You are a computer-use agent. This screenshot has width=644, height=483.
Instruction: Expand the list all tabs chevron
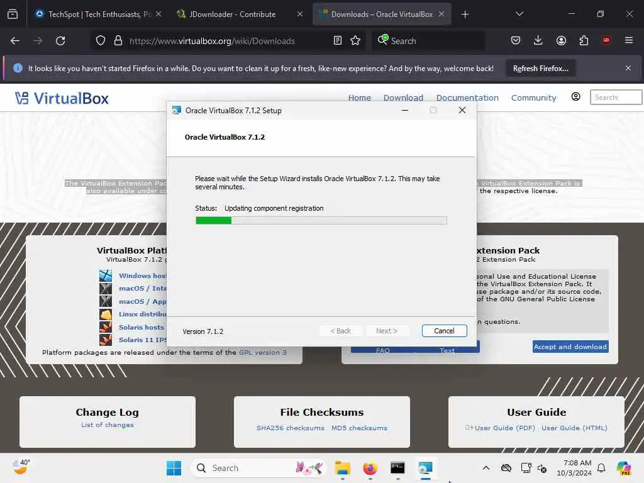(x=519, y=14)
